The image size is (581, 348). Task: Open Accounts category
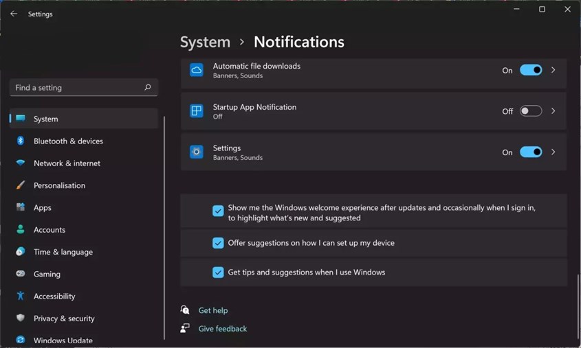coord(84,230)
